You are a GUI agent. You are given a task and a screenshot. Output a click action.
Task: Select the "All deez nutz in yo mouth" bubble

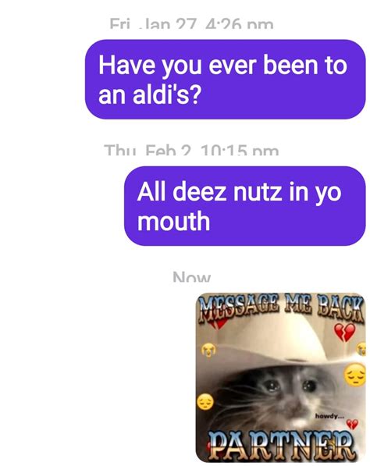(244, 206)
